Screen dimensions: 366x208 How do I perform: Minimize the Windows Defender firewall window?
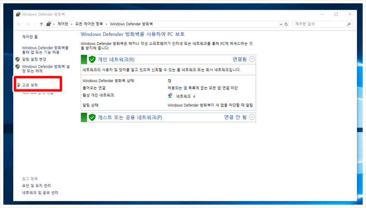click(x=322, y=14)
